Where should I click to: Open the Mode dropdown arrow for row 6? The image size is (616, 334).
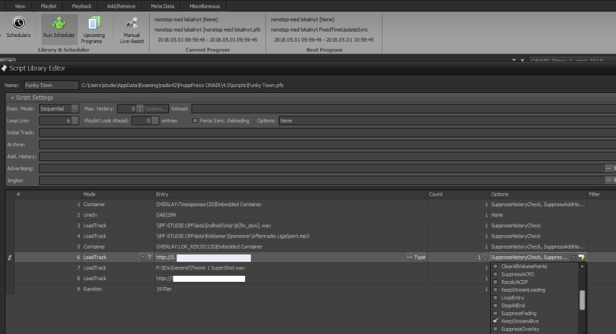pyautogui.click(x=143, y=257)
